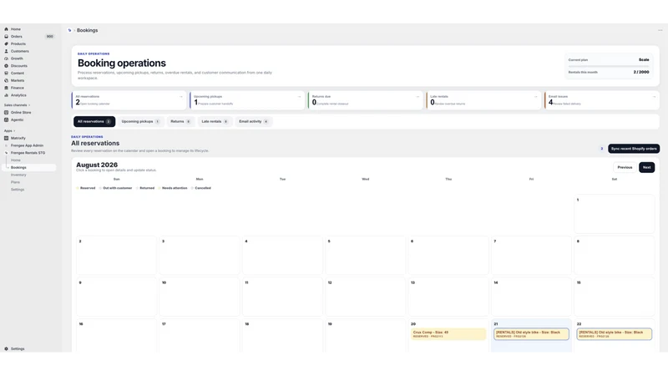The image size is (668, 376).
Task: Switch to the Late rentals tab
Action: click(215, 121)
